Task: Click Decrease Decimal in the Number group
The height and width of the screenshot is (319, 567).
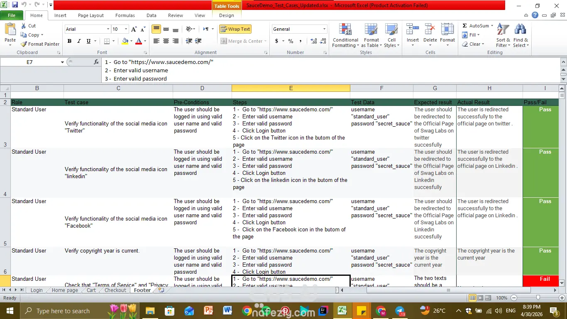Action: click(x=323, y=41)
